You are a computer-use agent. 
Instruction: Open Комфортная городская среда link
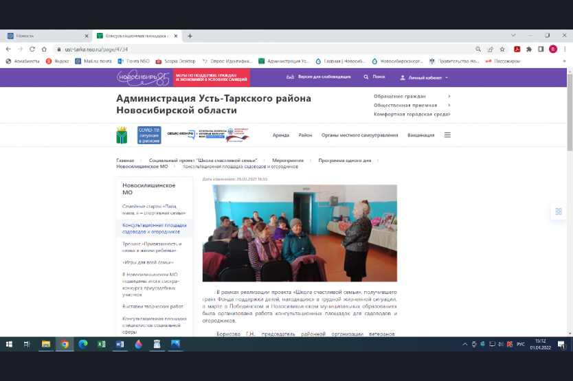412,114
